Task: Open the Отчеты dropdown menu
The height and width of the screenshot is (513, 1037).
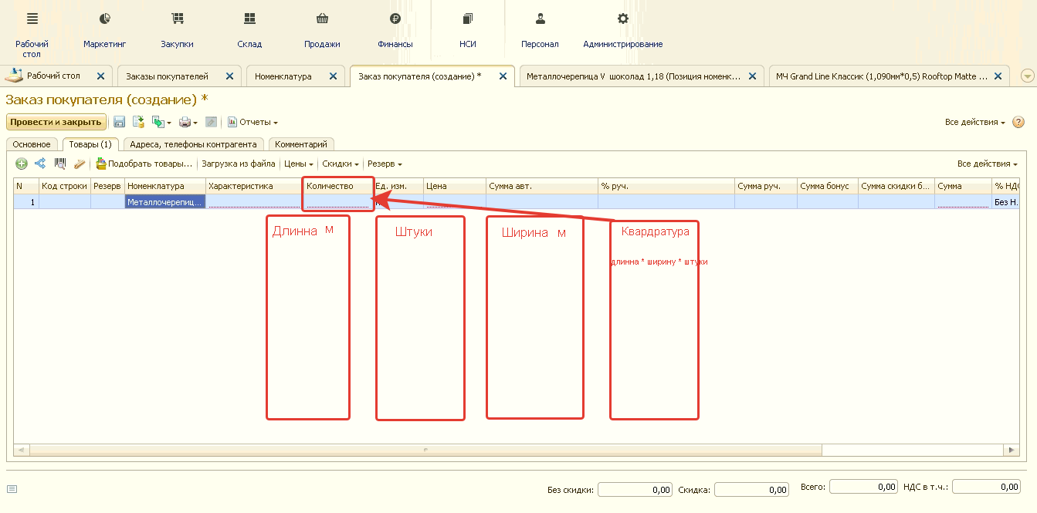Action: (x=253, y=122)
